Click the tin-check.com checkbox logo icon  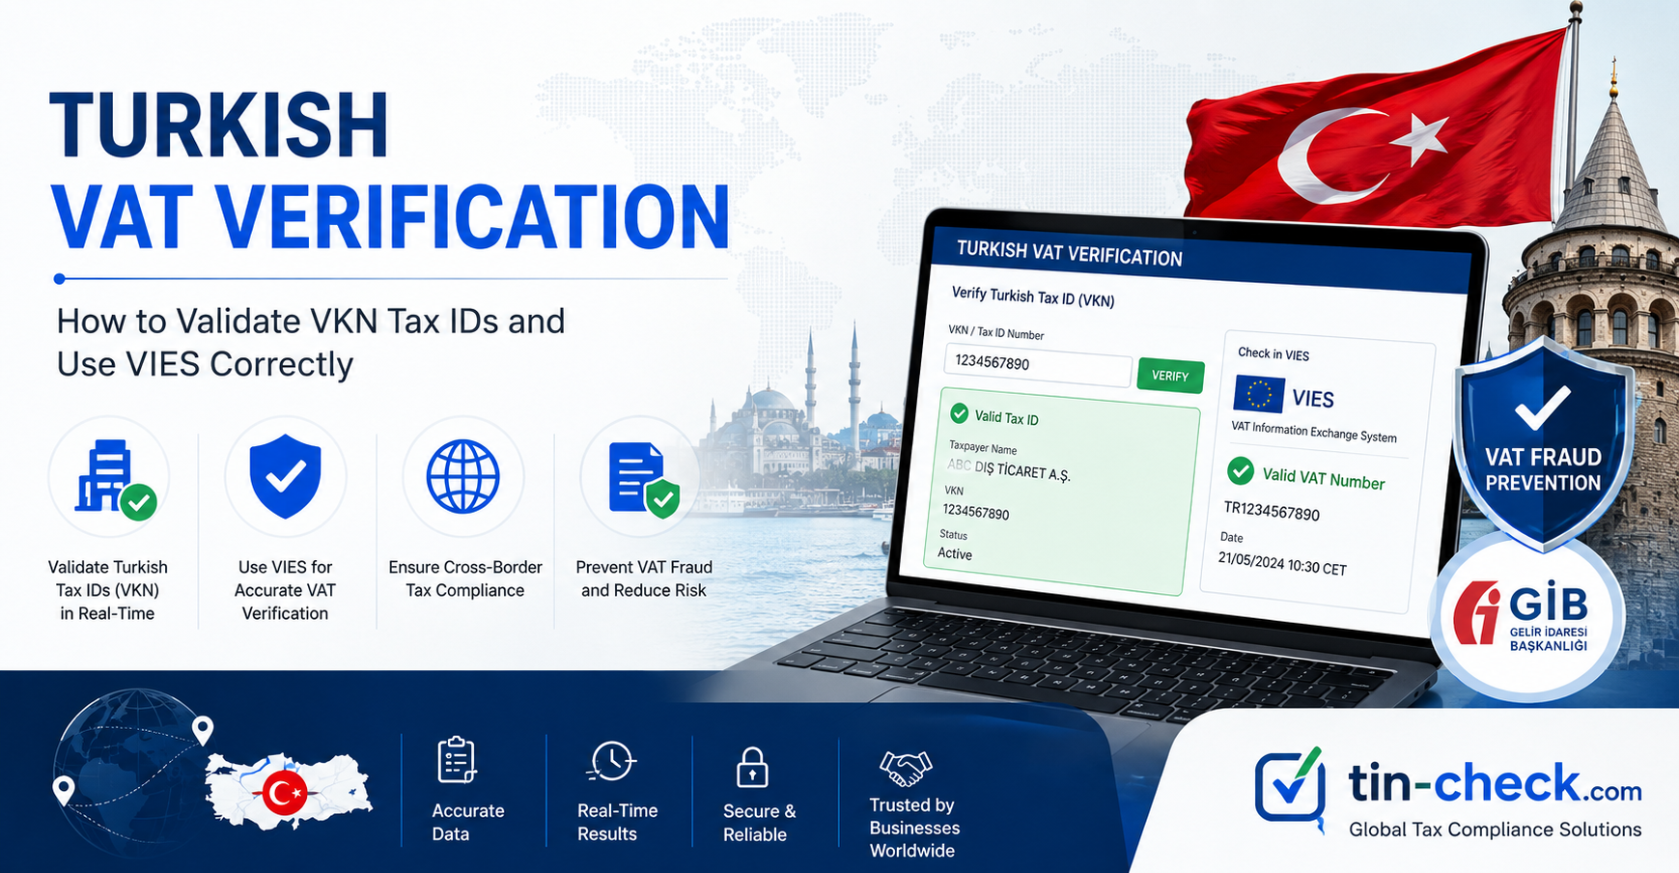1291,788
